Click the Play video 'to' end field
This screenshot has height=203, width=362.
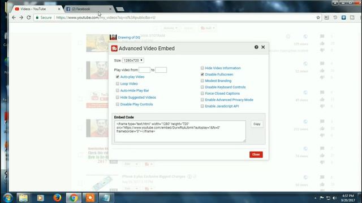tap(161, 70)
